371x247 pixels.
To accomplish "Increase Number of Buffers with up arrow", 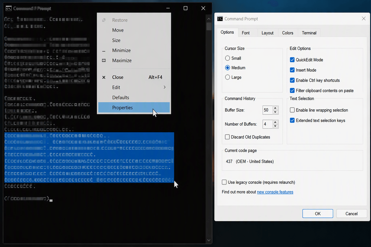I will point(275,122).
